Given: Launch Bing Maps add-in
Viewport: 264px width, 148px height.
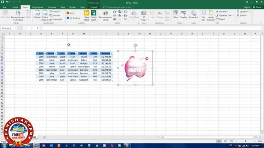Looking at the screenshot, I should [87, 16].
